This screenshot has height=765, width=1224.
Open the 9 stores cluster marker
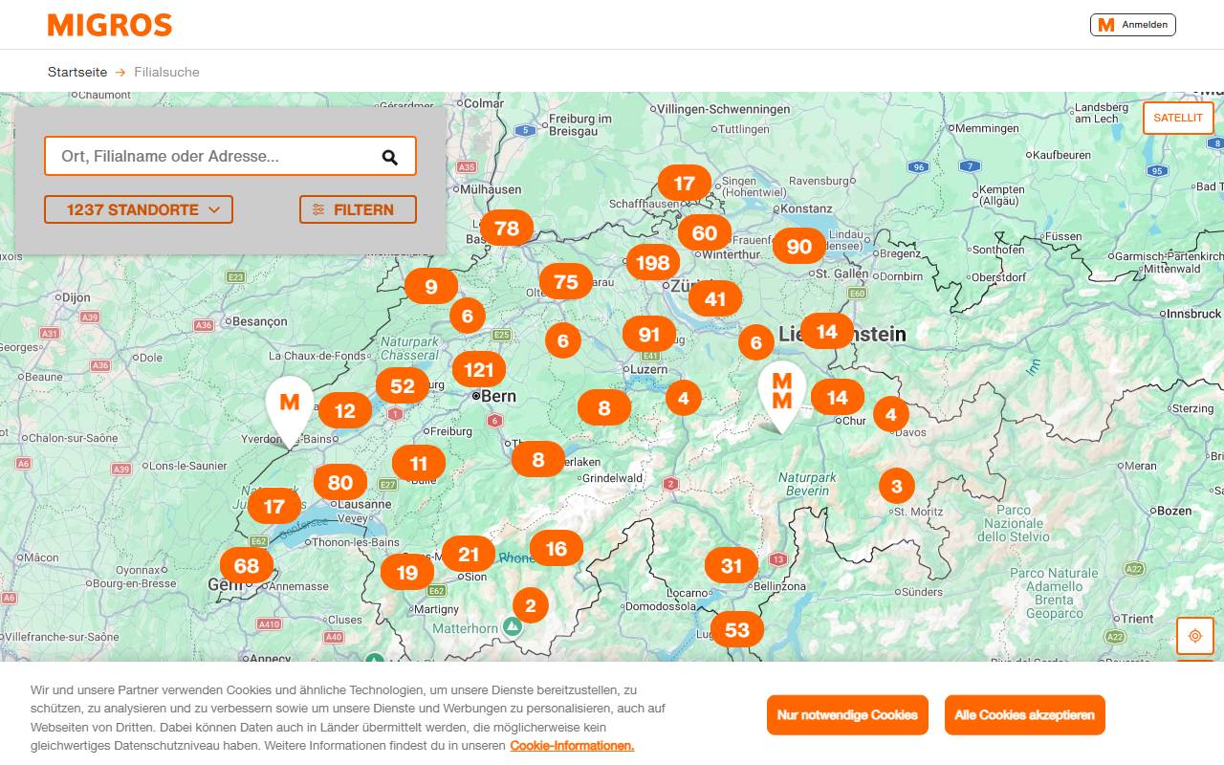coord(431,286)
